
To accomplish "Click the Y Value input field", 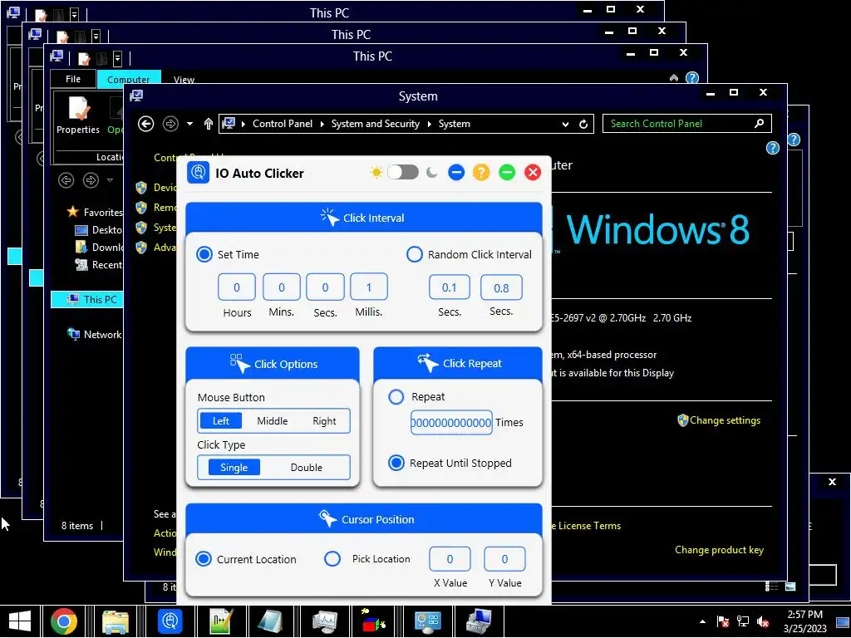I will (504, 559).
